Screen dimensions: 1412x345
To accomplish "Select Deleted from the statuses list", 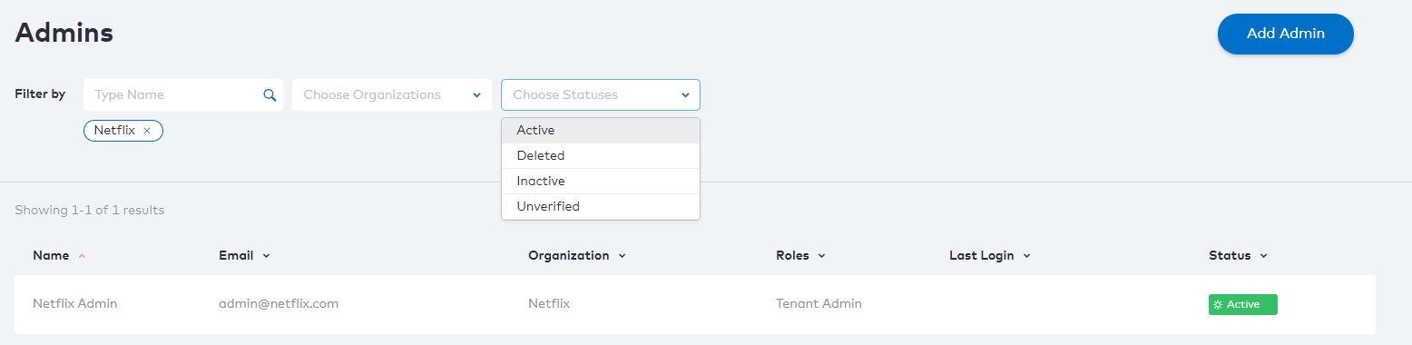I will (x=601, y=156).
